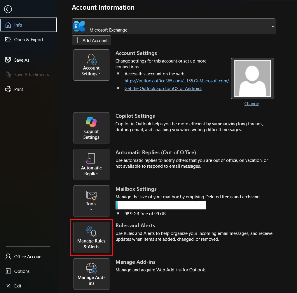
Task: Open Copilot Settings tile
Action: [91, 128]
